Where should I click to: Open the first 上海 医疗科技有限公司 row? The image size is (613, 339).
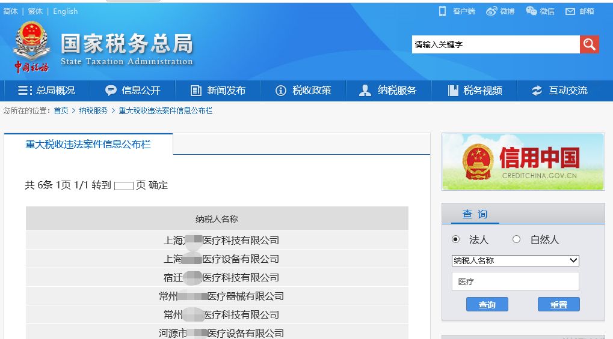coord(217,241)
